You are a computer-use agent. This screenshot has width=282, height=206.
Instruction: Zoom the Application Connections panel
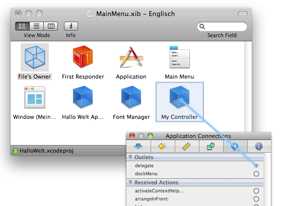tap(150, 135)
